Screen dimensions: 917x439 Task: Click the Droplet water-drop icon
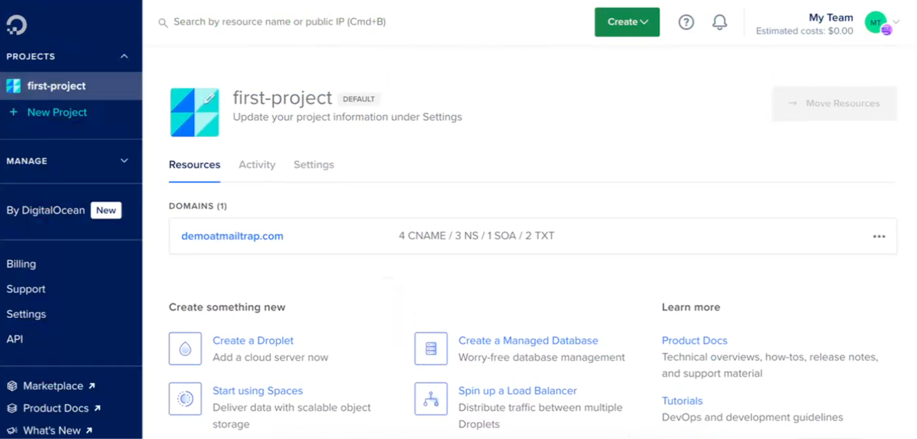[185, 348]
